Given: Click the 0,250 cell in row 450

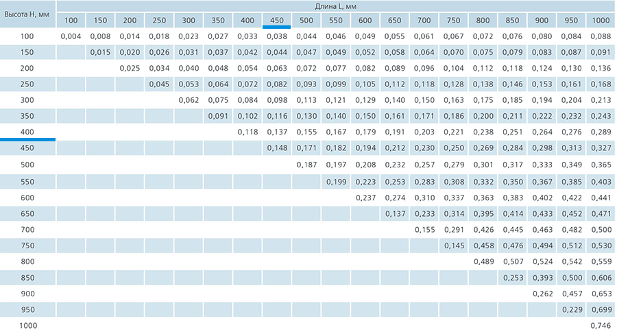Looking at the screenshot, I should (x=454, y=148).
